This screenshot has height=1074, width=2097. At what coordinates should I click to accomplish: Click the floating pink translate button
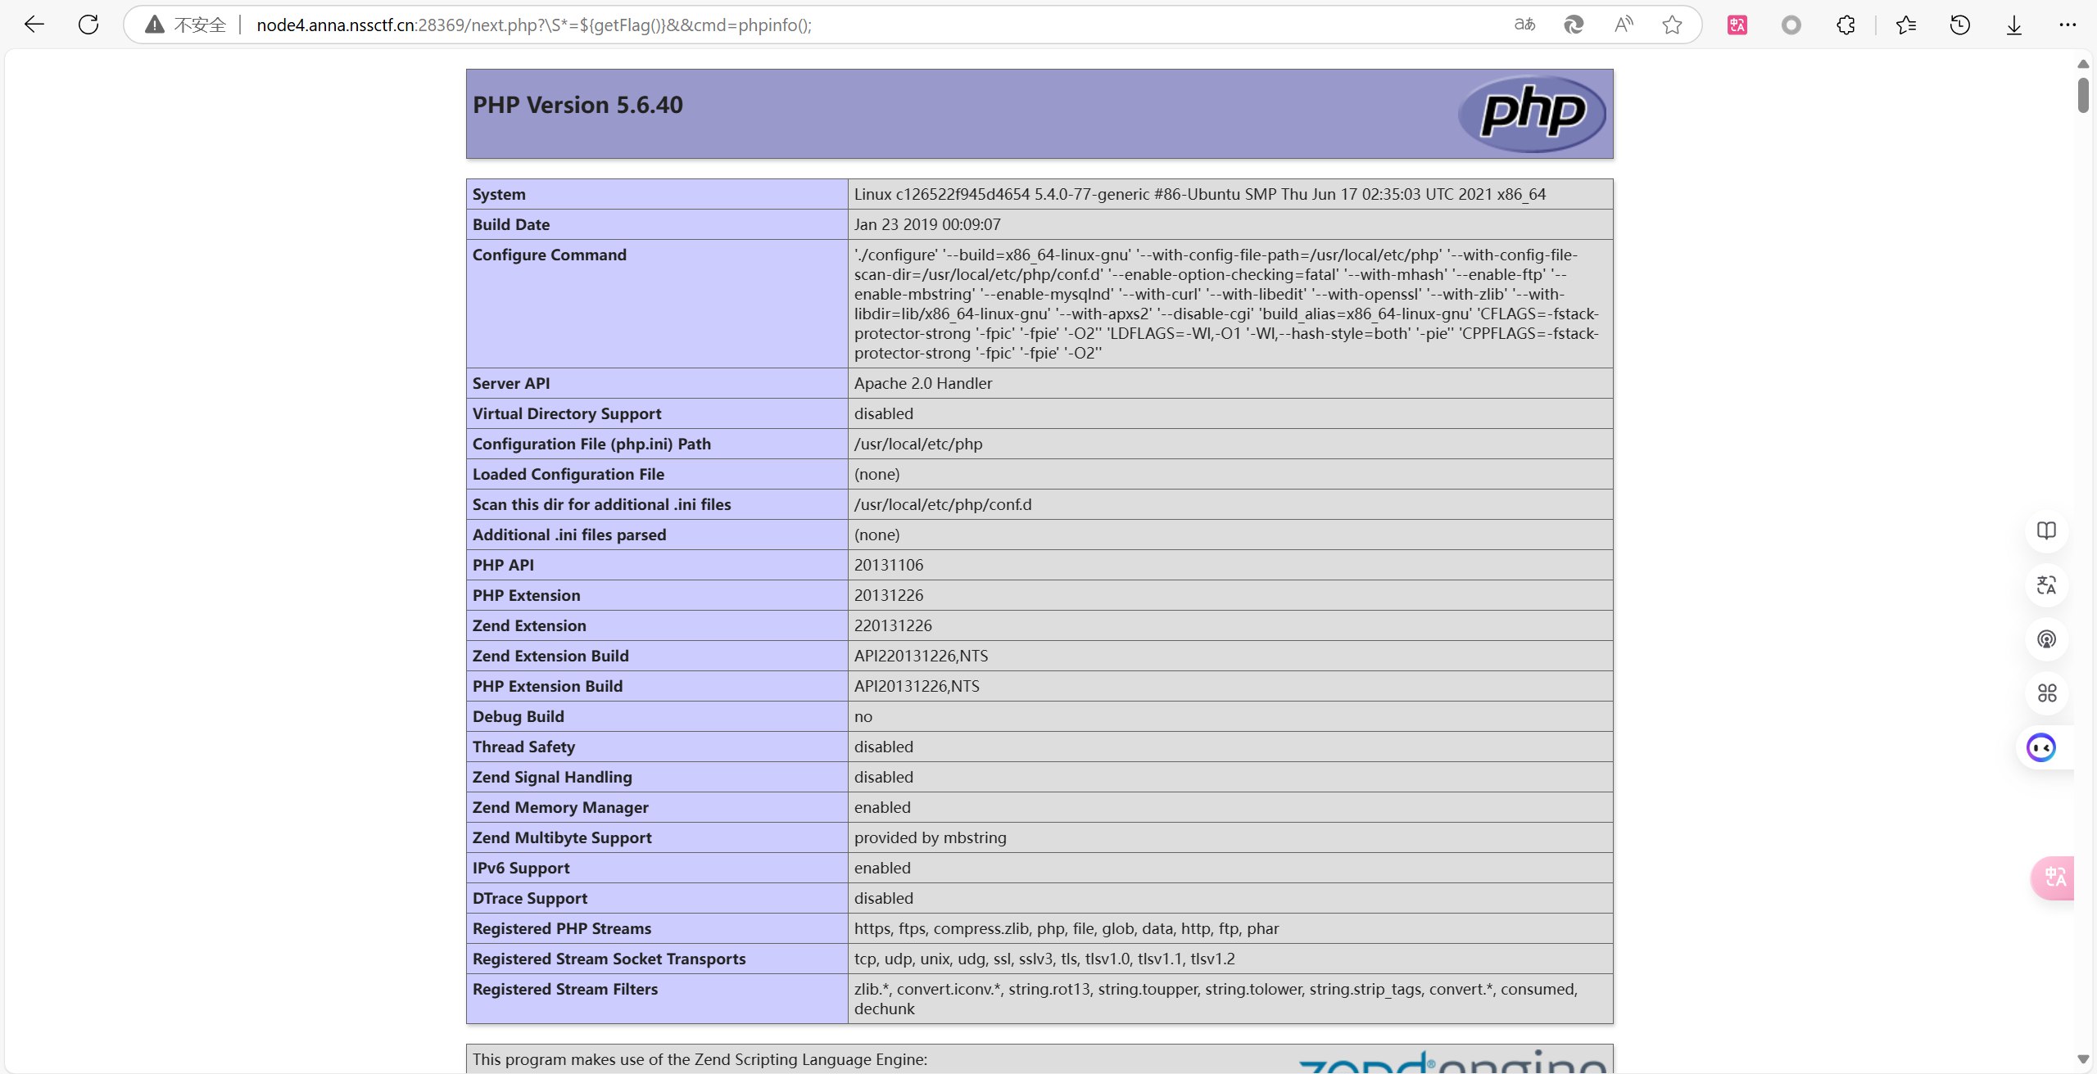2054,878
